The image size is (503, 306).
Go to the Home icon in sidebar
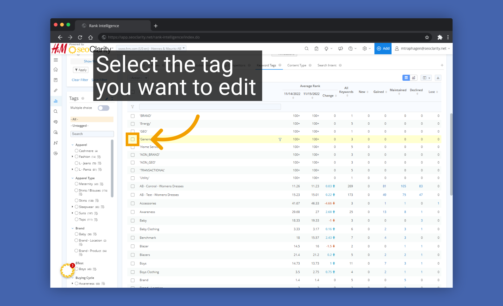coord(56,69)
